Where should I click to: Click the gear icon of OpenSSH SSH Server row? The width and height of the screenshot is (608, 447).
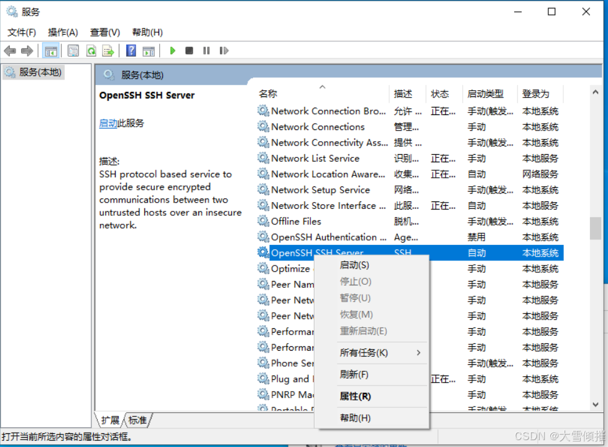tap(264, 252)
